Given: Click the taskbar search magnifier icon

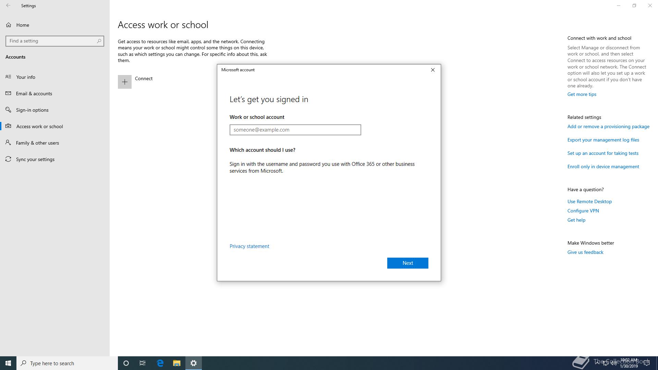Looking at the screenshot, I should pos(24,363).
